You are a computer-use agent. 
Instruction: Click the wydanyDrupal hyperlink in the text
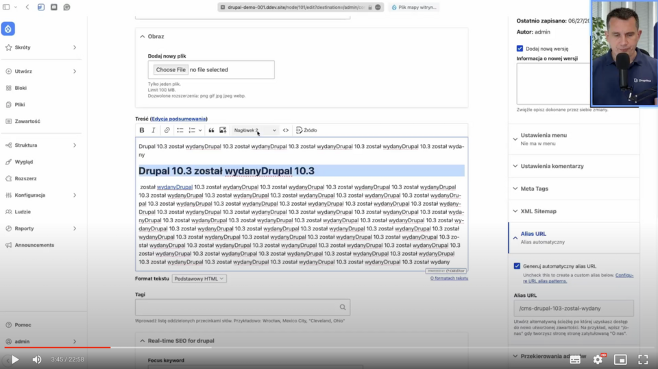tap(175, 187)
